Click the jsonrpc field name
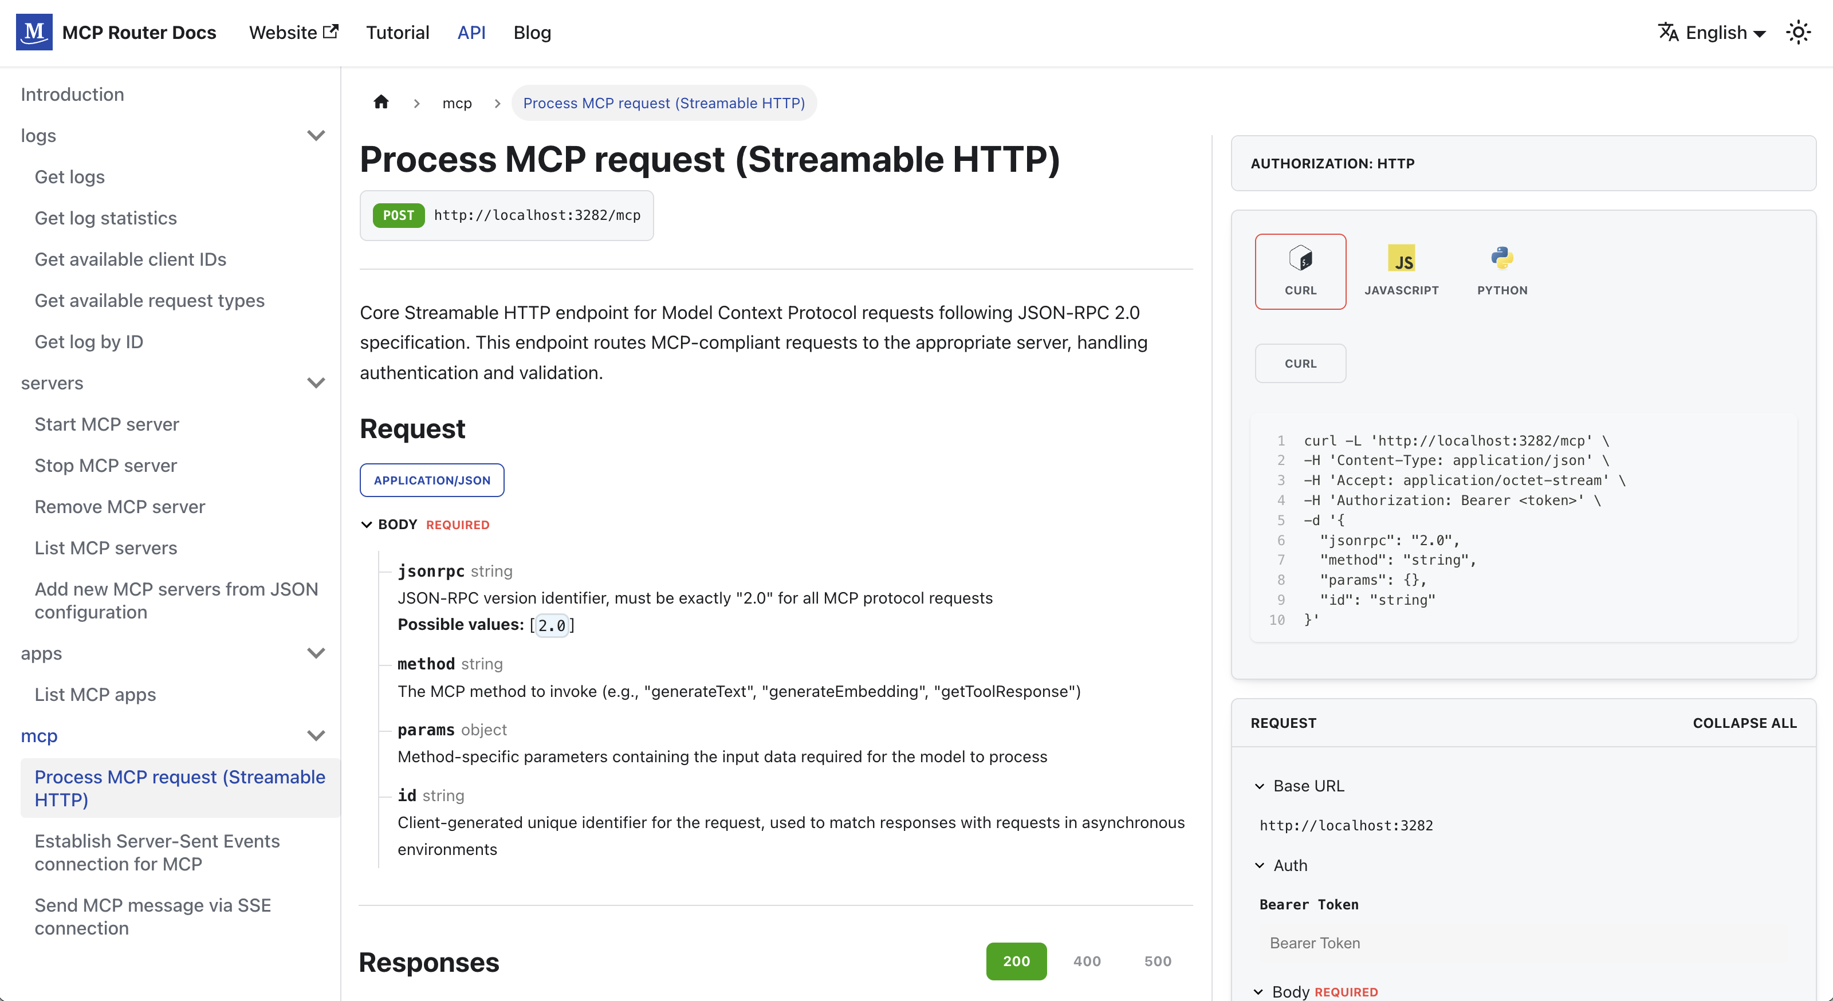 (x=431, y=572)
